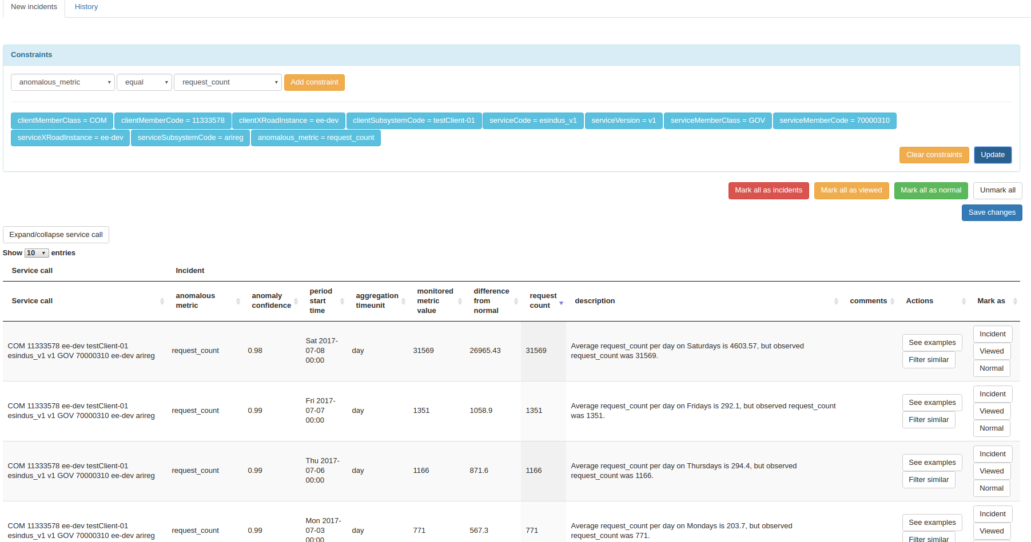Remove the serviceCode = esindus_v1 constraint tag
The width and height of the screenshot is (1031, 542).
[533, 121]
